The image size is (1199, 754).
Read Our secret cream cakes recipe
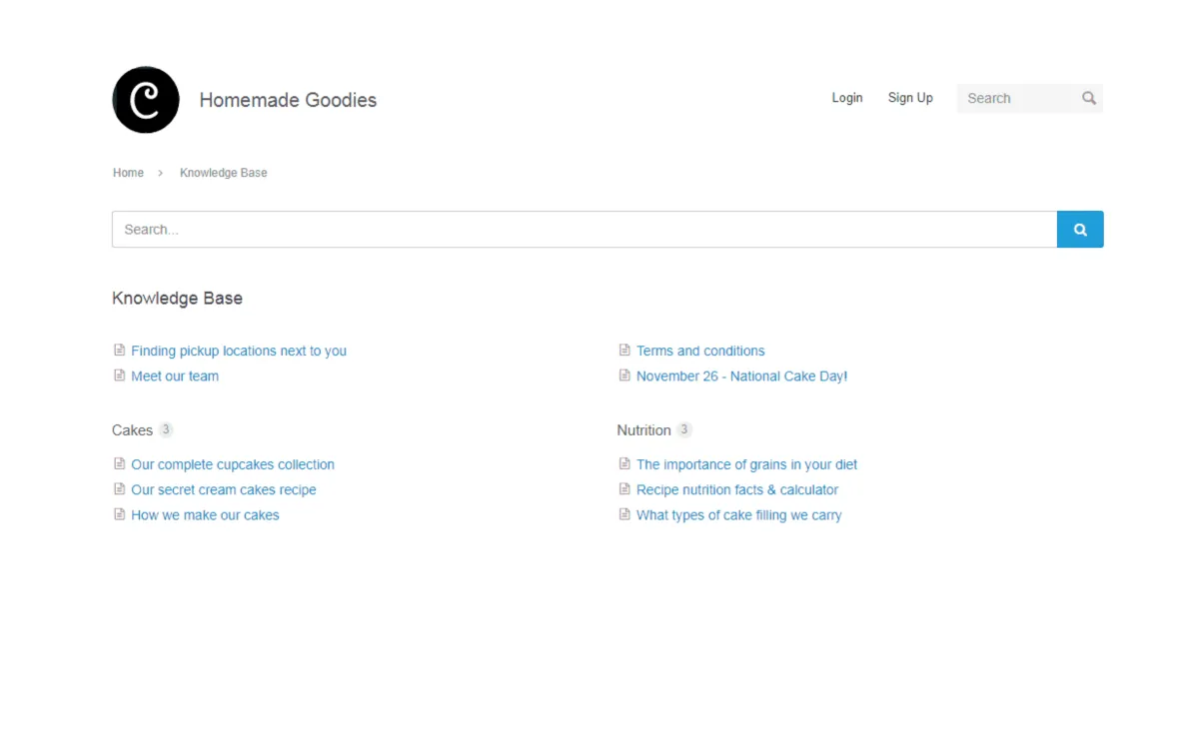223,490
